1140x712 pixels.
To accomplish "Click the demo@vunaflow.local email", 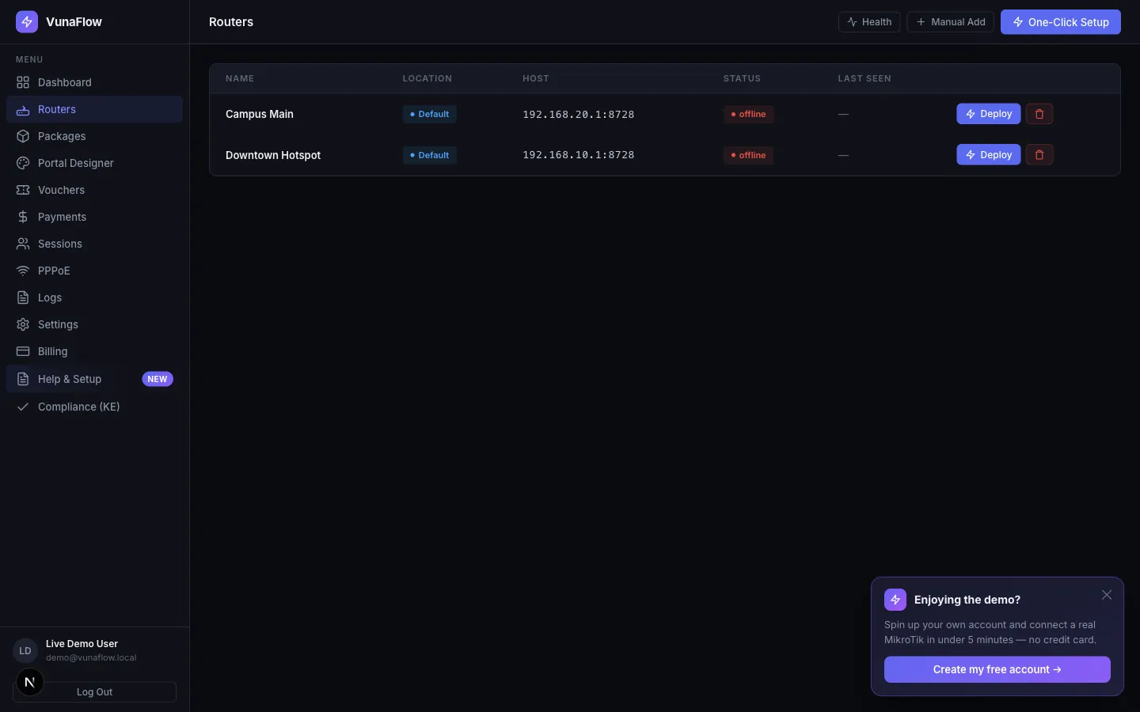I will (91, 657).
